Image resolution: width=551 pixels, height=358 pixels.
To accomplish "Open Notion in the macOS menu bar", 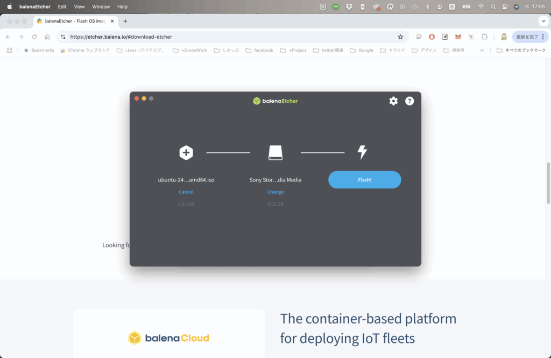I will click(x=323, y=6).
